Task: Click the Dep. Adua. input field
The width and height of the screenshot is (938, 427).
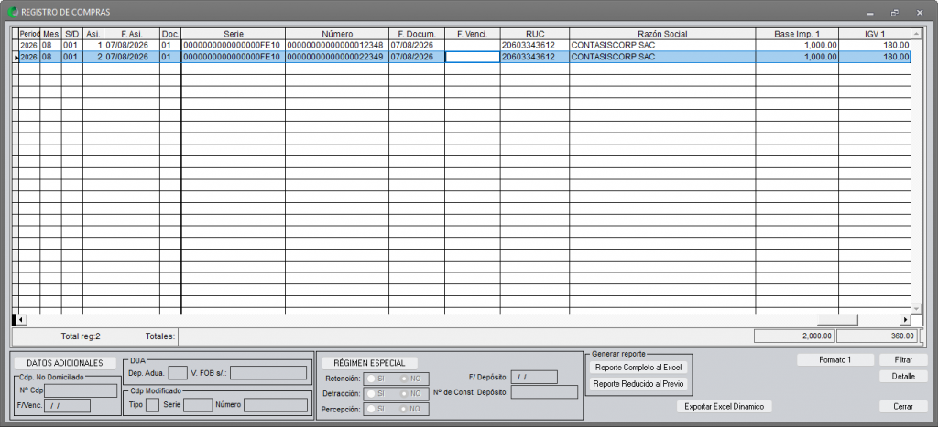Action: (178, 373)
